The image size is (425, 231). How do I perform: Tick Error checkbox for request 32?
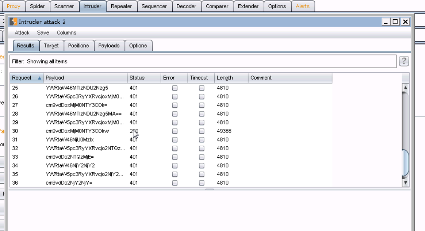[174, 148]
